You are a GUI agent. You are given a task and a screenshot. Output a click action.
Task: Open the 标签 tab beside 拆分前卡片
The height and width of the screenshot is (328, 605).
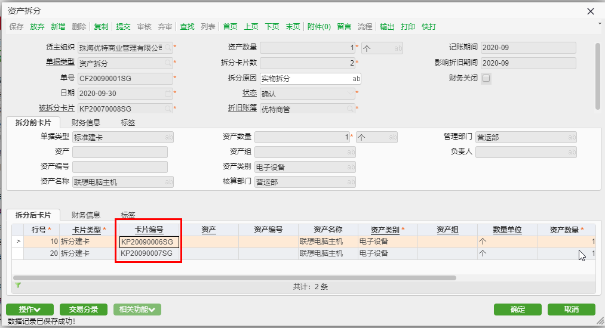[128, 122]
